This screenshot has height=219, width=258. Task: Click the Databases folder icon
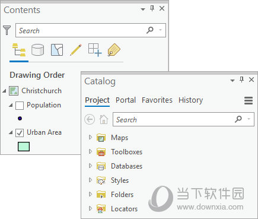101,166
